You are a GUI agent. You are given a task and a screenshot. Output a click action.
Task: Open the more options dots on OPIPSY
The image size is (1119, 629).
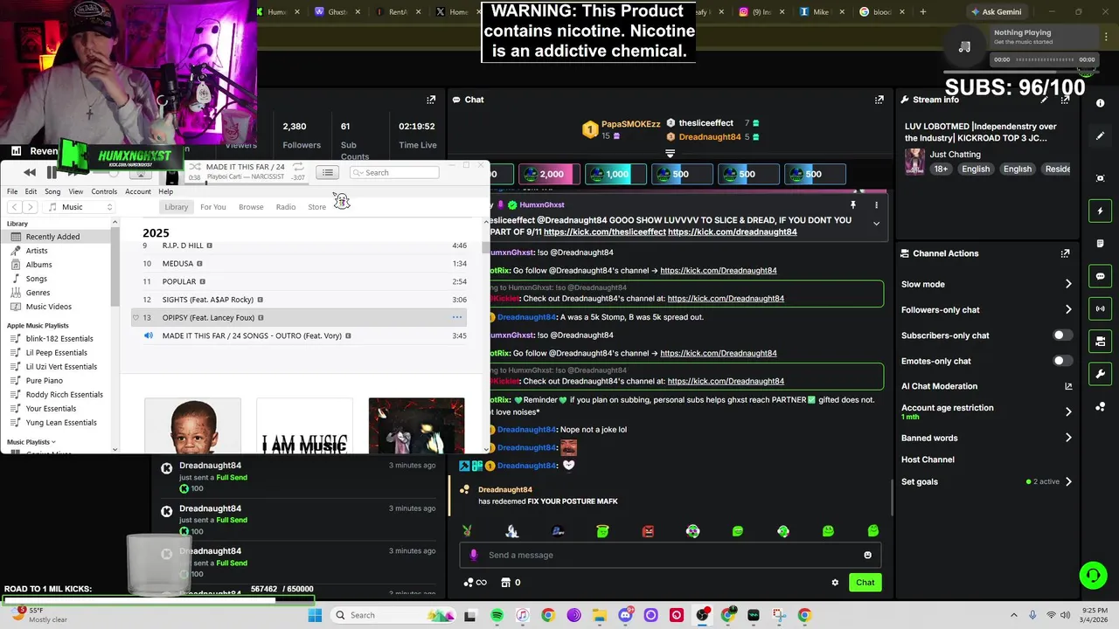tap(456, 318)
